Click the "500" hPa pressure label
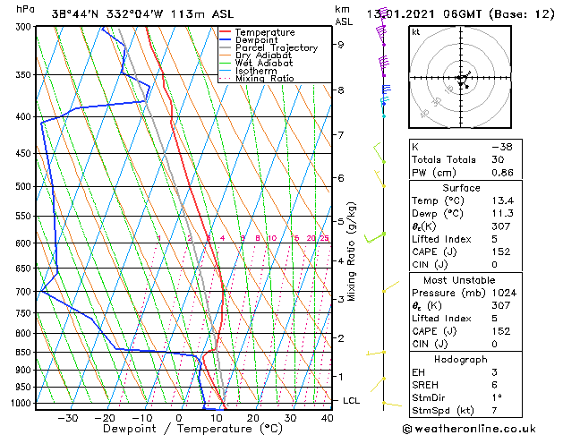Screen dimensions: 563x435 coord(25,187)
